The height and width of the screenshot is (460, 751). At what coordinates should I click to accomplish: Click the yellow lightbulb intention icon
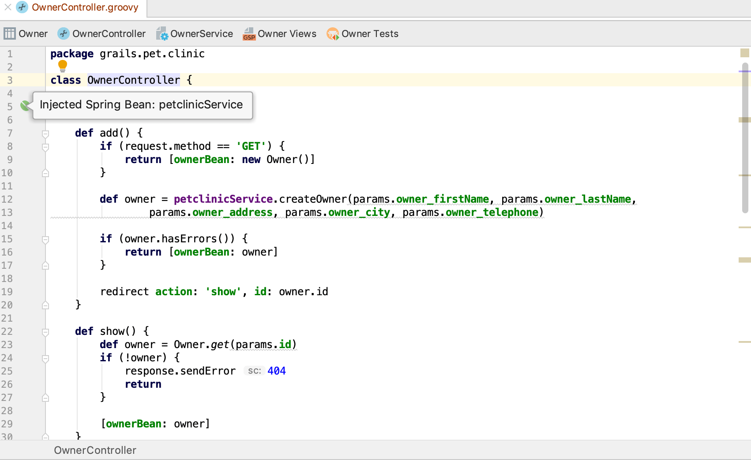(x=63, y=66)
